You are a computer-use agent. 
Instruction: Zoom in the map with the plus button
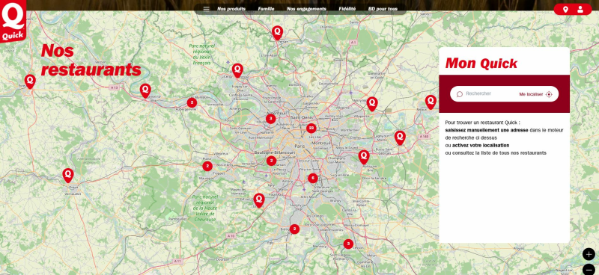[589, 254]
